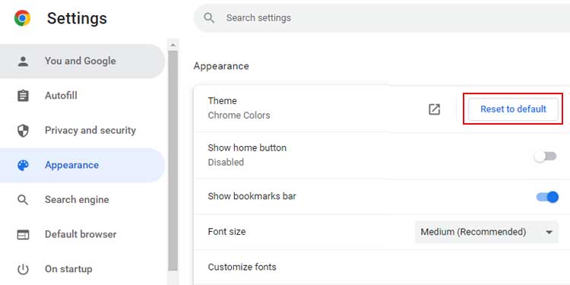This screenshot has height=285, width=570.
Task: Open the Customize fonts row
Action: (x=382, y=268)
